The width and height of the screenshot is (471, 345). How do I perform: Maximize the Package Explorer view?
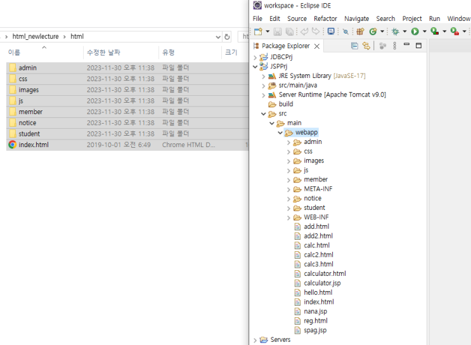point(418,46)
